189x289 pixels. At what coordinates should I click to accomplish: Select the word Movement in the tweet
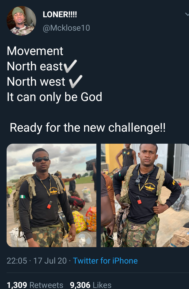(35, 51)
